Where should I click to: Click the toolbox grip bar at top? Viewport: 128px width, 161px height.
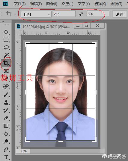pos(6,25)
